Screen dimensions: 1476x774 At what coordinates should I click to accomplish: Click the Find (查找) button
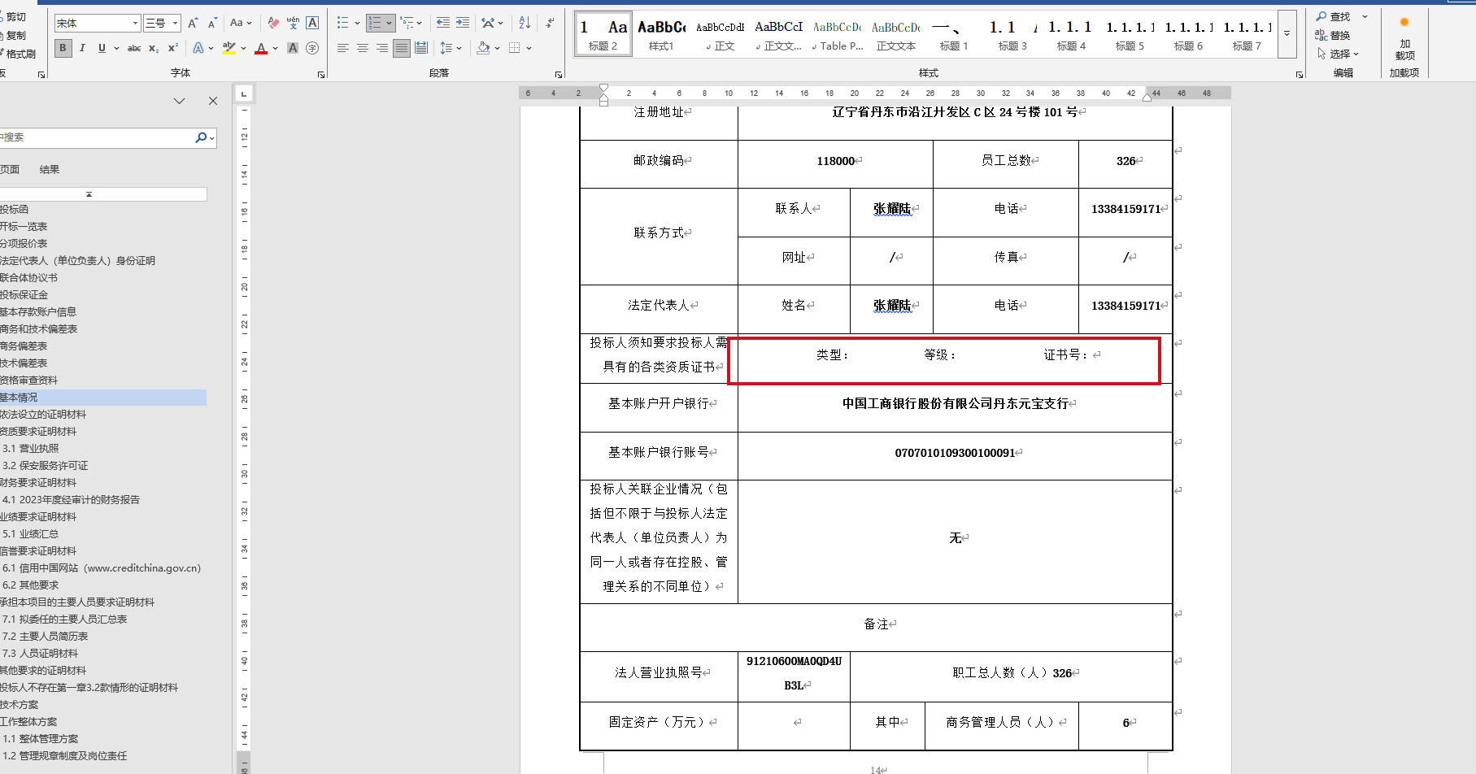(1334, 17)
